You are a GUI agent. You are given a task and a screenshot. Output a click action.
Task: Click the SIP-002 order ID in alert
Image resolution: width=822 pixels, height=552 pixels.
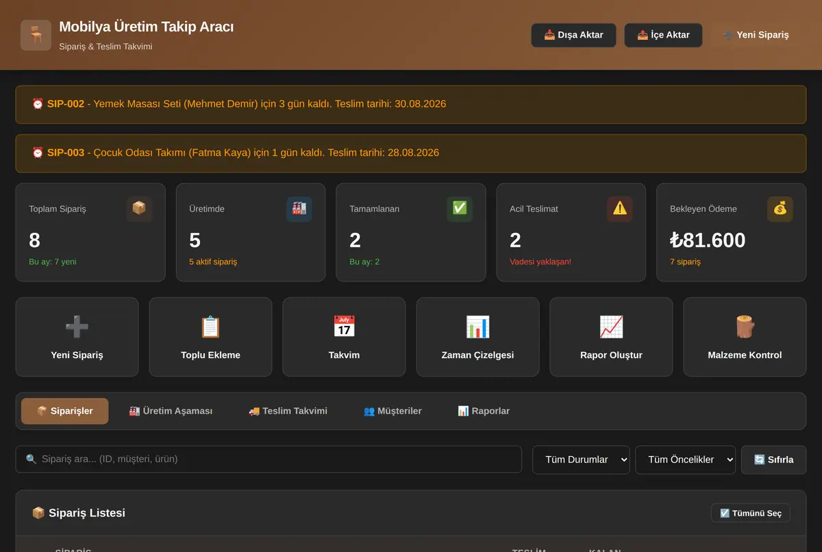(66, 104)
